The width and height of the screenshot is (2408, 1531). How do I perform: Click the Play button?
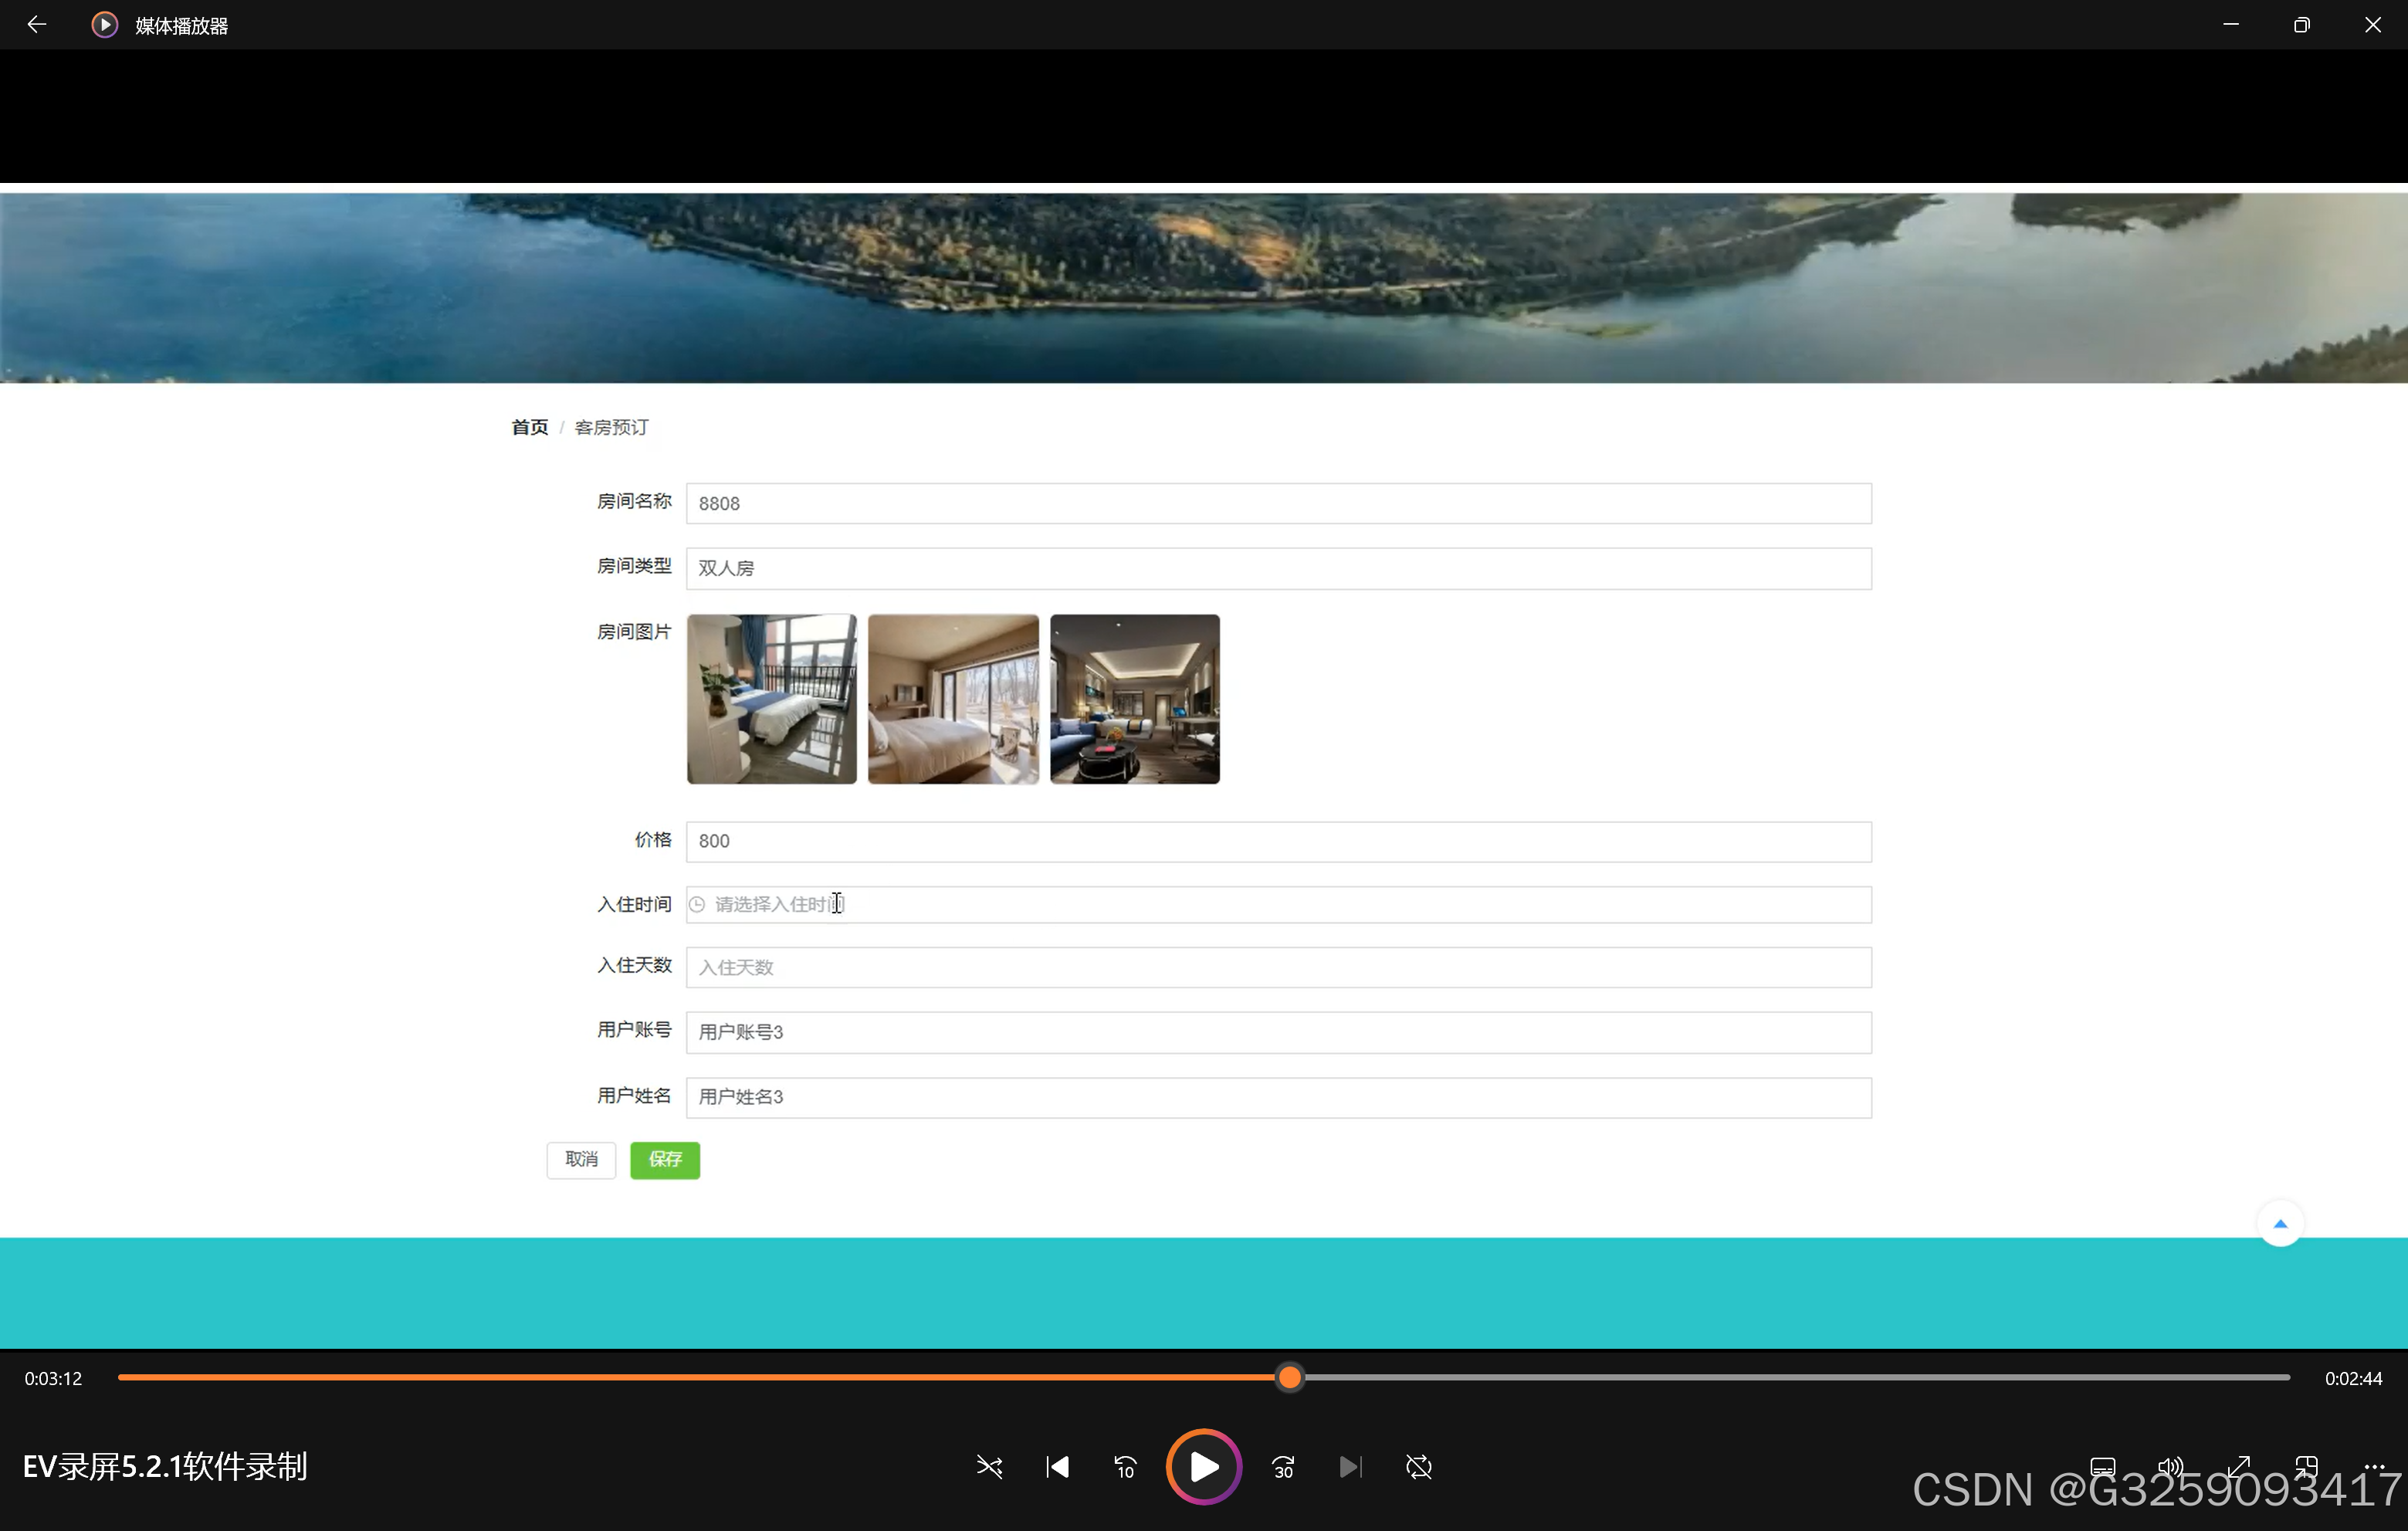tap(1204, 1466)
